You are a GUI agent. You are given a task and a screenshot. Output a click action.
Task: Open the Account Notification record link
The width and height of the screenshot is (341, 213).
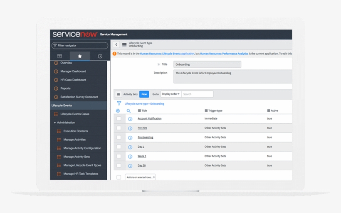tap(150, 119)
